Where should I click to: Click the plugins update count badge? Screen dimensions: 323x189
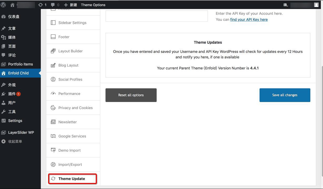pyautogui.click(x=18, y=94)
